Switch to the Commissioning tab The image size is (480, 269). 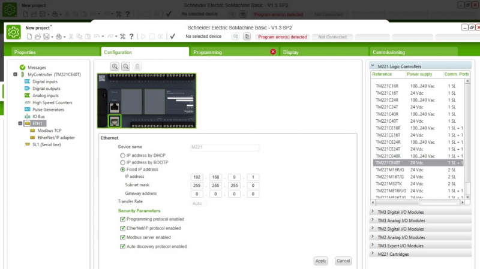coord(413,52)
